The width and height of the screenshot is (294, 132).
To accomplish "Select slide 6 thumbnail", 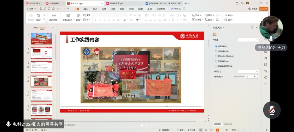I will coord(41,110).
